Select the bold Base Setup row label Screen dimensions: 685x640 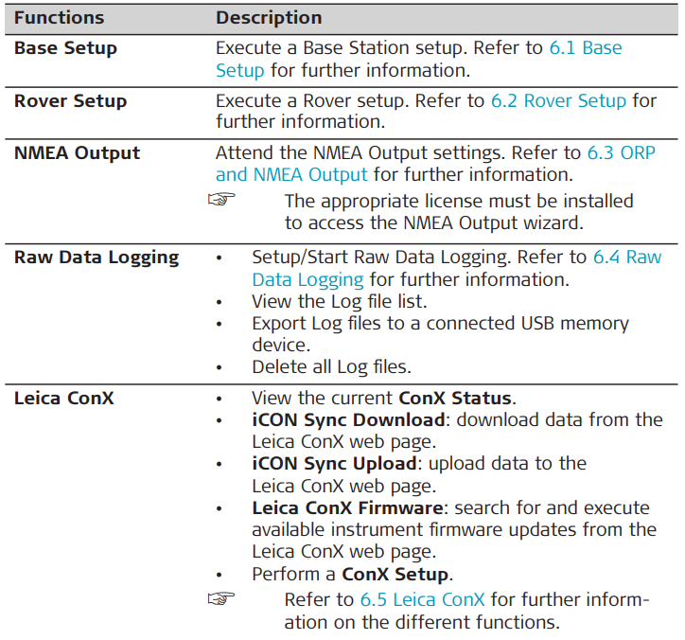[x=65, y=48]
